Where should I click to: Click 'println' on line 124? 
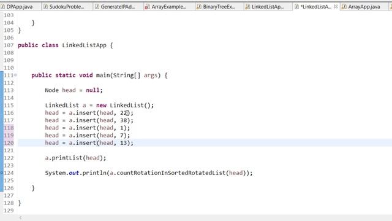94,173
